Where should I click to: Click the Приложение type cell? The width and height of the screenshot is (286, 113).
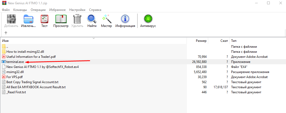(x=241, y=62)
